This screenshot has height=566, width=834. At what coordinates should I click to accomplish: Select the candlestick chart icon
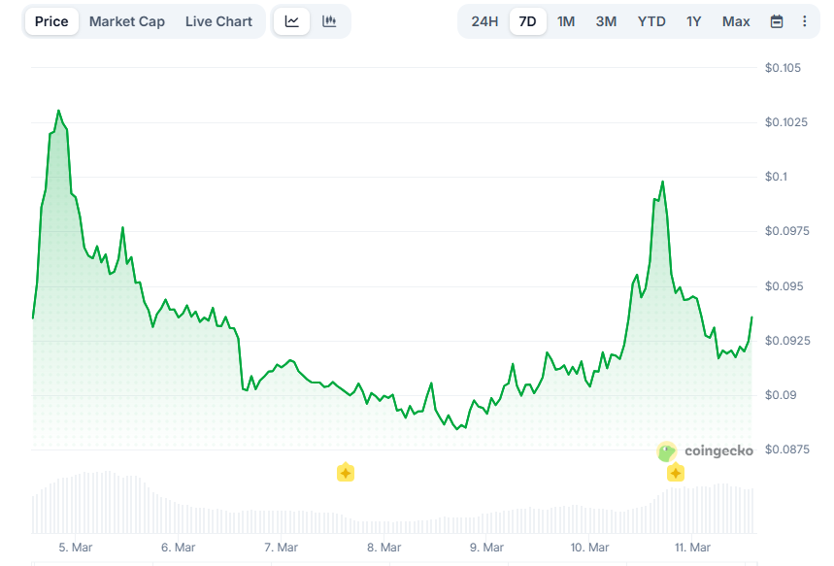click(x=328, y=20)
